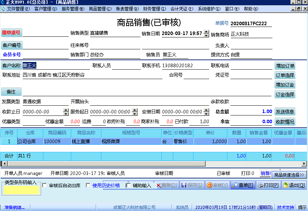Screen dimensions: 308x211
Task: Click the orange 审核 audit icon
Action: (x=209, y=185)
